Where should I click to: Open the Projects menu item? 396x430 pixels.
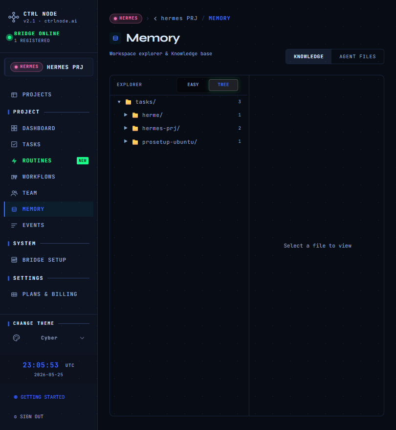(49, 94)
